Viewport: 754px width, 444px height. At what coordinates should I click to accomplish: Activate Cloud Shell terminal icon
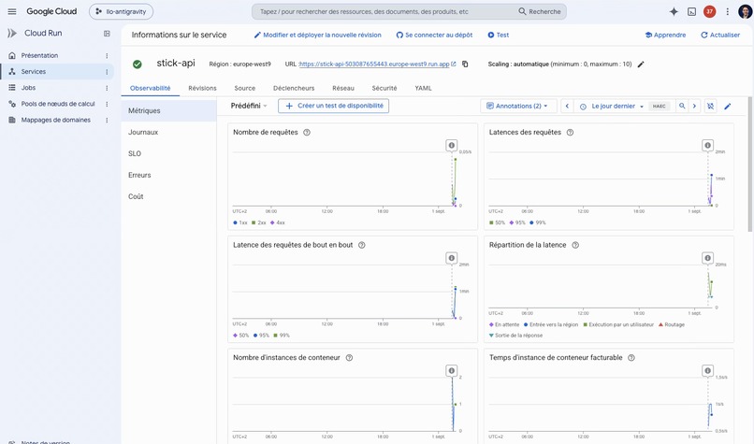(691, 11)
